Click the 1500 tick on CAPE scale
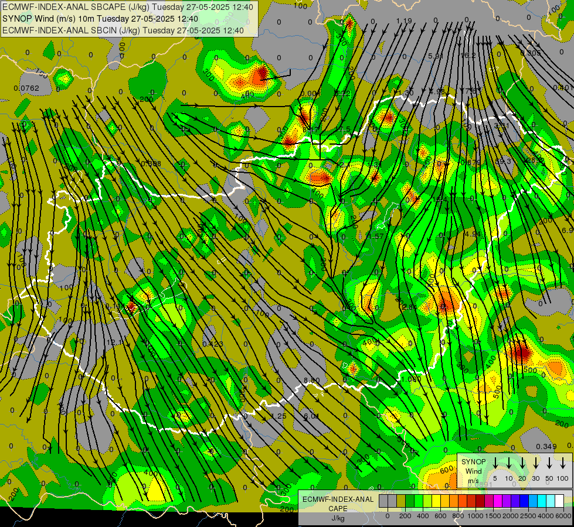 click(x=493, y=516)
